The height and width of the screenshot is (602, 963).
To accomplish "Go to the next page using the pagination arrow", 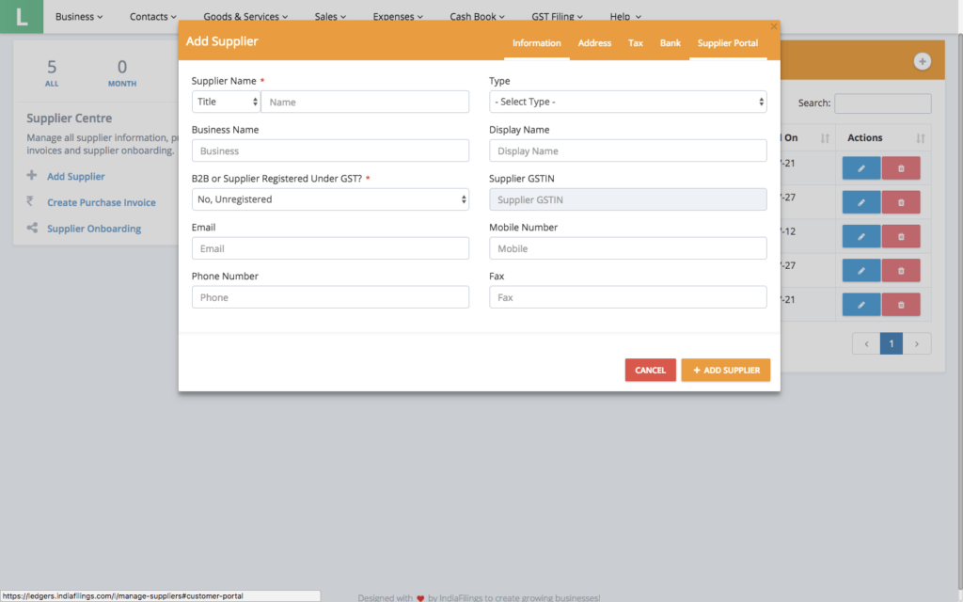I will click(917, 343).
